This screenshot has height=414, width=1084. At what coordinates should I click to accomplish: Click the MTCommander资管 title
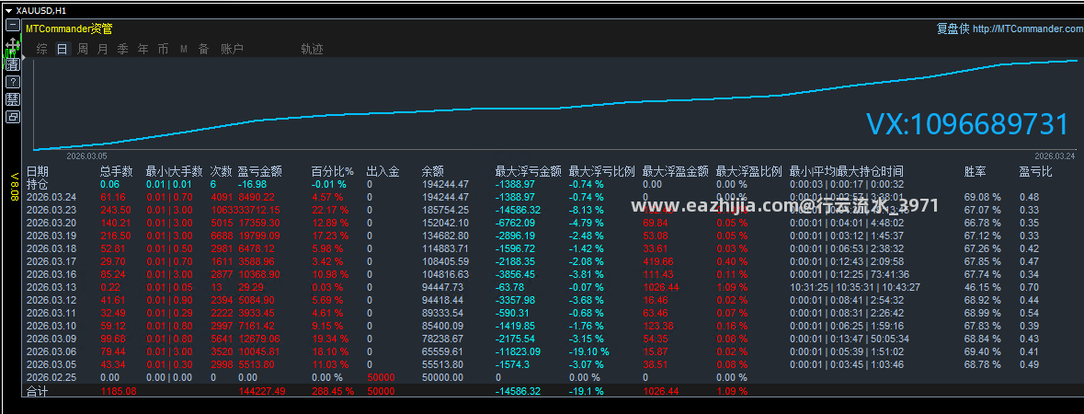coord(69,29)
